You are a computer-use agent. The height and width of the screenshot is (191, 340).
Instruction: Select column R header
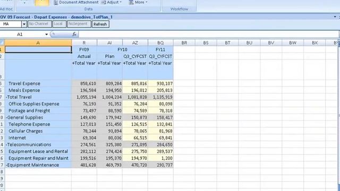84,43
